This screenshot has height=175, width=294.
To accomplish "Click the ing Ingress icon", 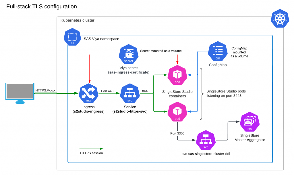I will pyautogui.click(x=88, y=93).
